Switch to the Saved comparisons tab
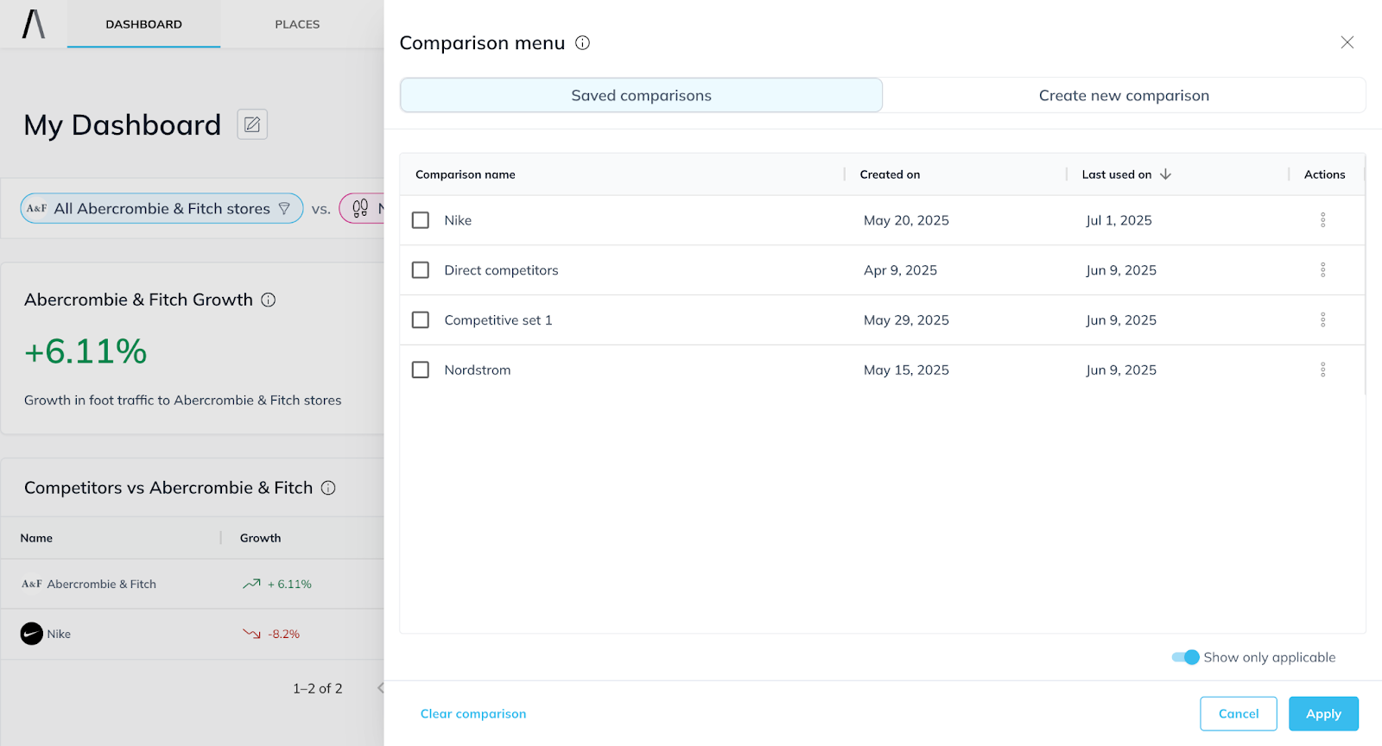This screenshot has width=1382, height=746. [x=641, y=95]
